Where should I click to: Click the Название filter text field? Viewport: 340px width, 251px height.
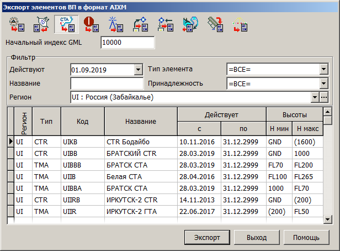[107, 83]
